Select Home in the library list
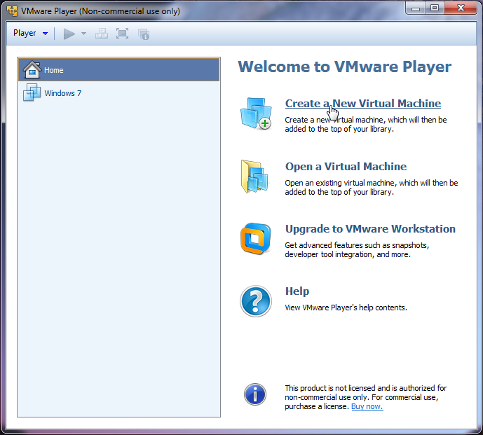 click(119, 70)
